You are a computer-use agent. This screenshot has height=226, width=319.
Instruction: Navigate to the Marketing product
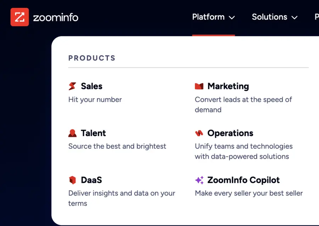228,86
